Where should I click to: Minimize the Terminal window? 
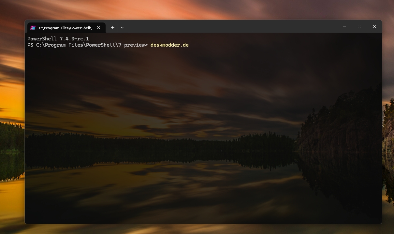[344, 26]
